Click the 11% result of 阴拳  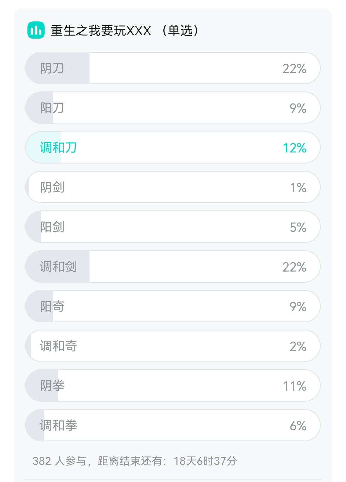point(294,386)
